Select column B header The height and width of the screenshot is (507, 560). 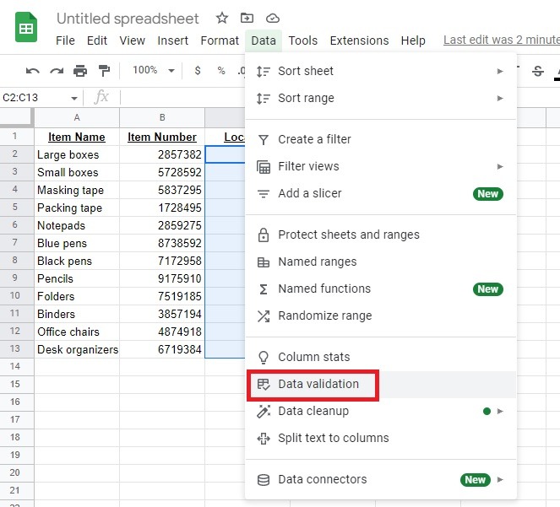162,117
